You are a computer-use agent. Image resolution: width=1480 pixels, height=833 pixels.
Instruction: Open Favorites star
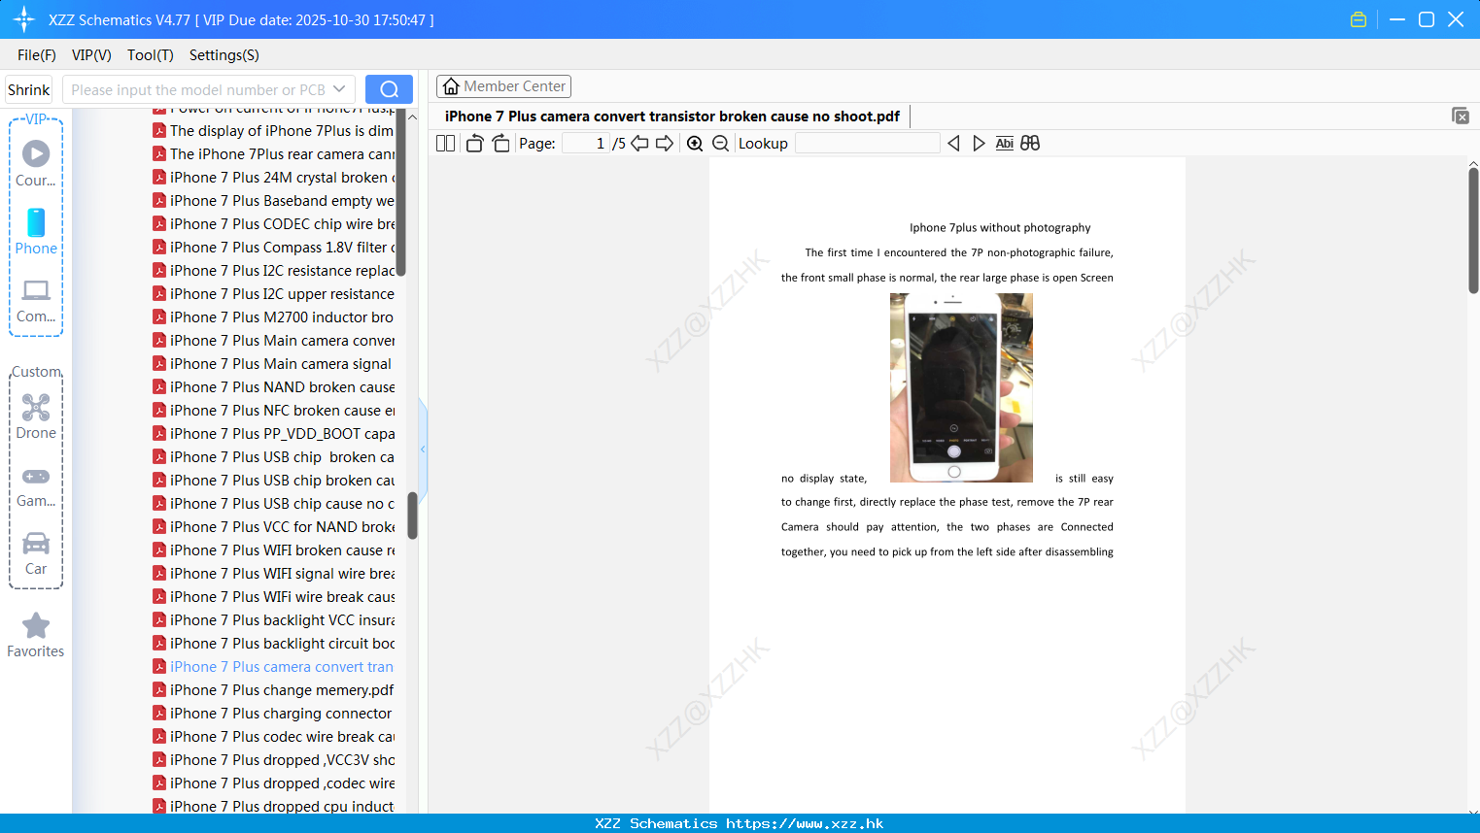point(36,635)
